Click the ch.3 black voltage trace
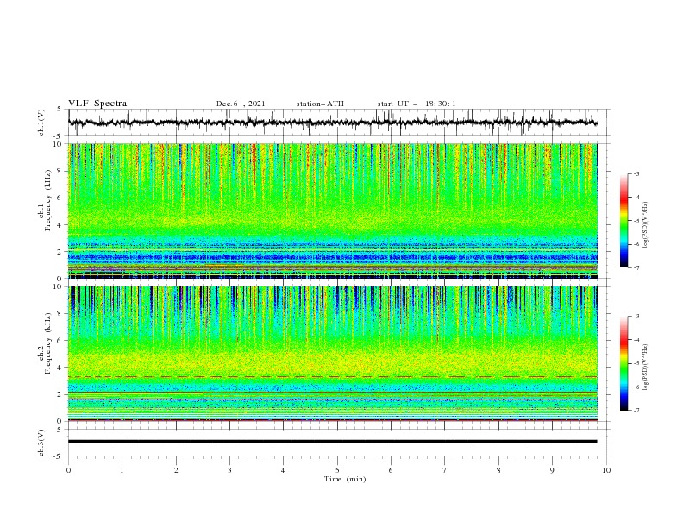The height and width of the screenshot is (528, 683). point(332,442)
